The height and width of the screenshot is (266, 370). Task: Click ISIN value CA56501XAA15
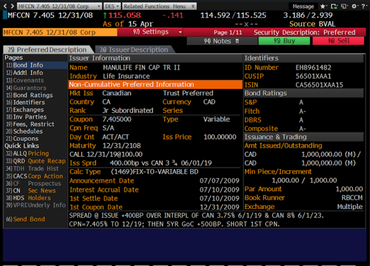319,85
